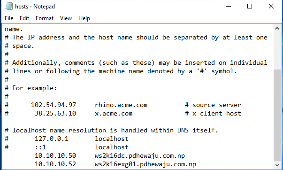This screenshot has width=283, height=170.
Task: Click the scroll up arrow
Action: pyautogui.click(x=277, y=28)
